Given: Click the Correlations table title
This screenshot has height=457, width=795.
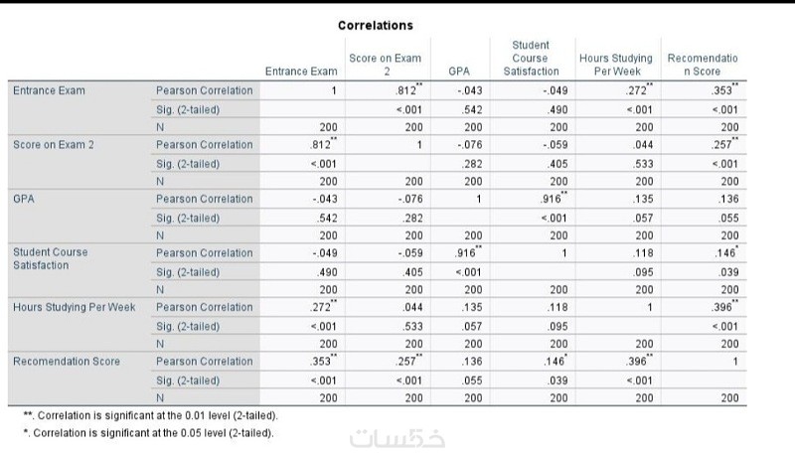Looking at the screenshot, I should point(376,25).
